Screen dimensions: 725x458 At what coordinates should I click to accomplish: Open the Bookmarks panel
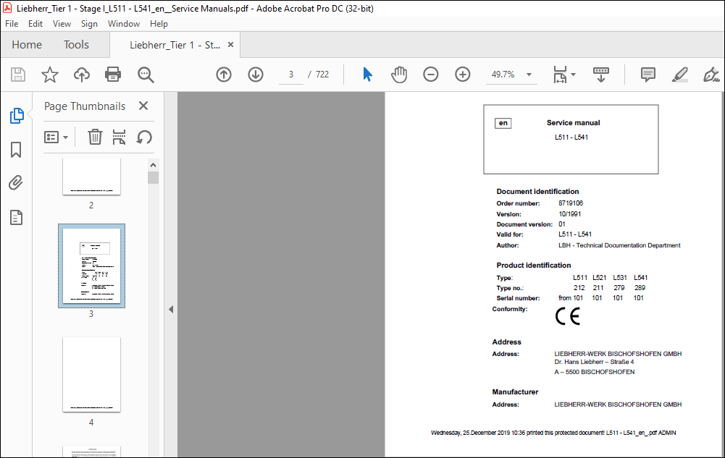point(16,150)
